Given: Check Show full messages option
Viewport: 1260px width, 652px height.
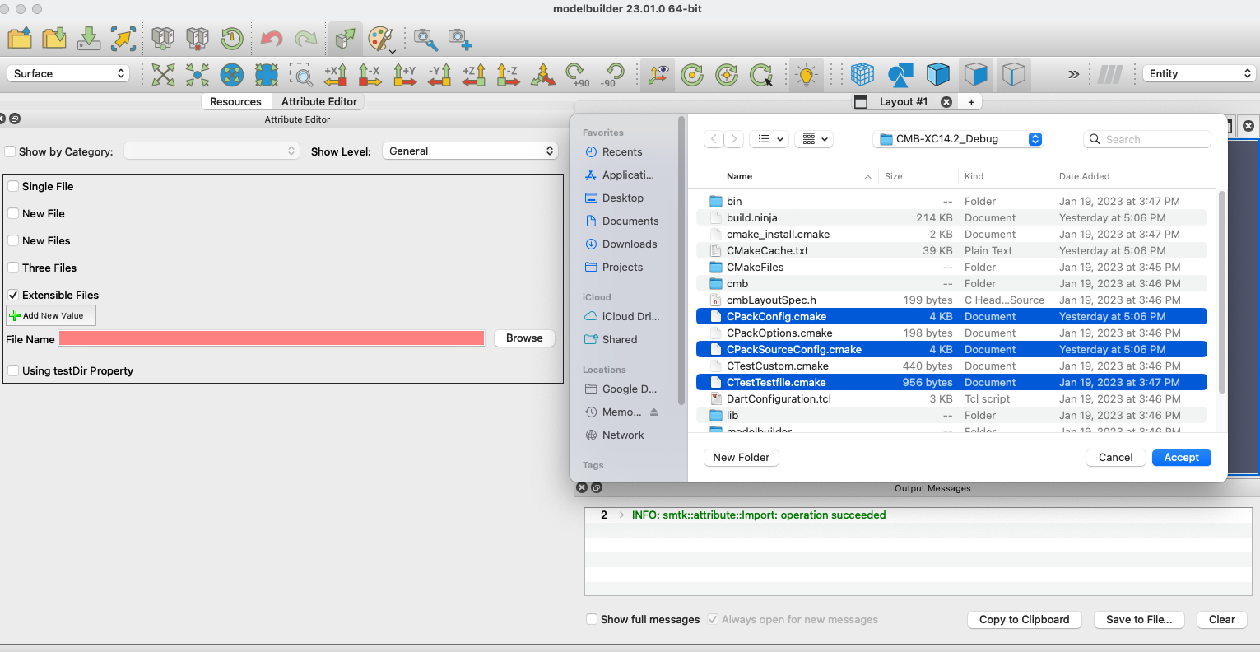Looking at the screenshot, I should click(x=592, y=619).
